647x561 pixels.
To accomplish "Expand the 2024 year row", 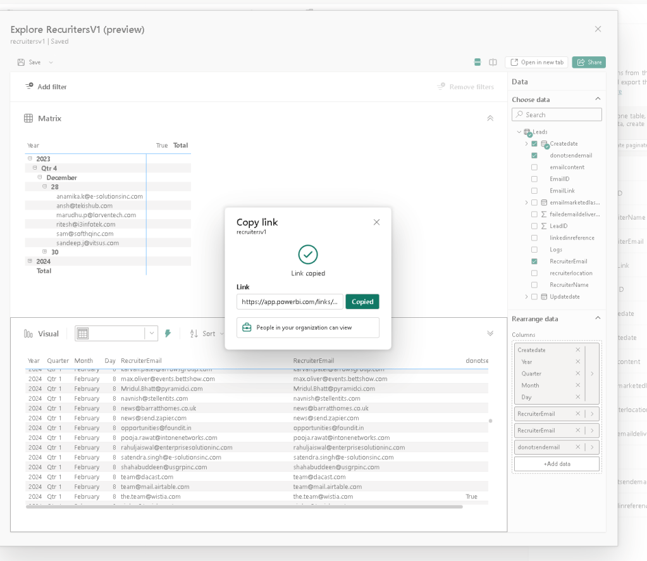I will tap(30, 261).
